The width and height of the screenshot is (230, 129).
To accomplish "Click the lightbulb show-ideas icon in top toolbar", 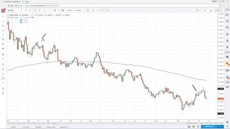I will [93, 10].
